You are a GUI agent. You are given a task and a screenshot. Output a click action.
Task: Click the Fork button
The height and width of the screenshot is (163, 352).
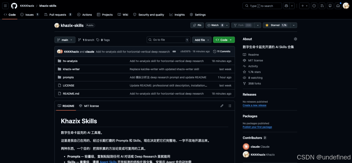pyautogui.click(x=243, y=25)
